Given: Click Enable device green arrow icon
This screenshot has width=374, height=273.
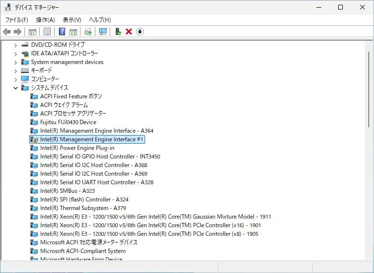Looking at the screenshot, I should (118, 31).
